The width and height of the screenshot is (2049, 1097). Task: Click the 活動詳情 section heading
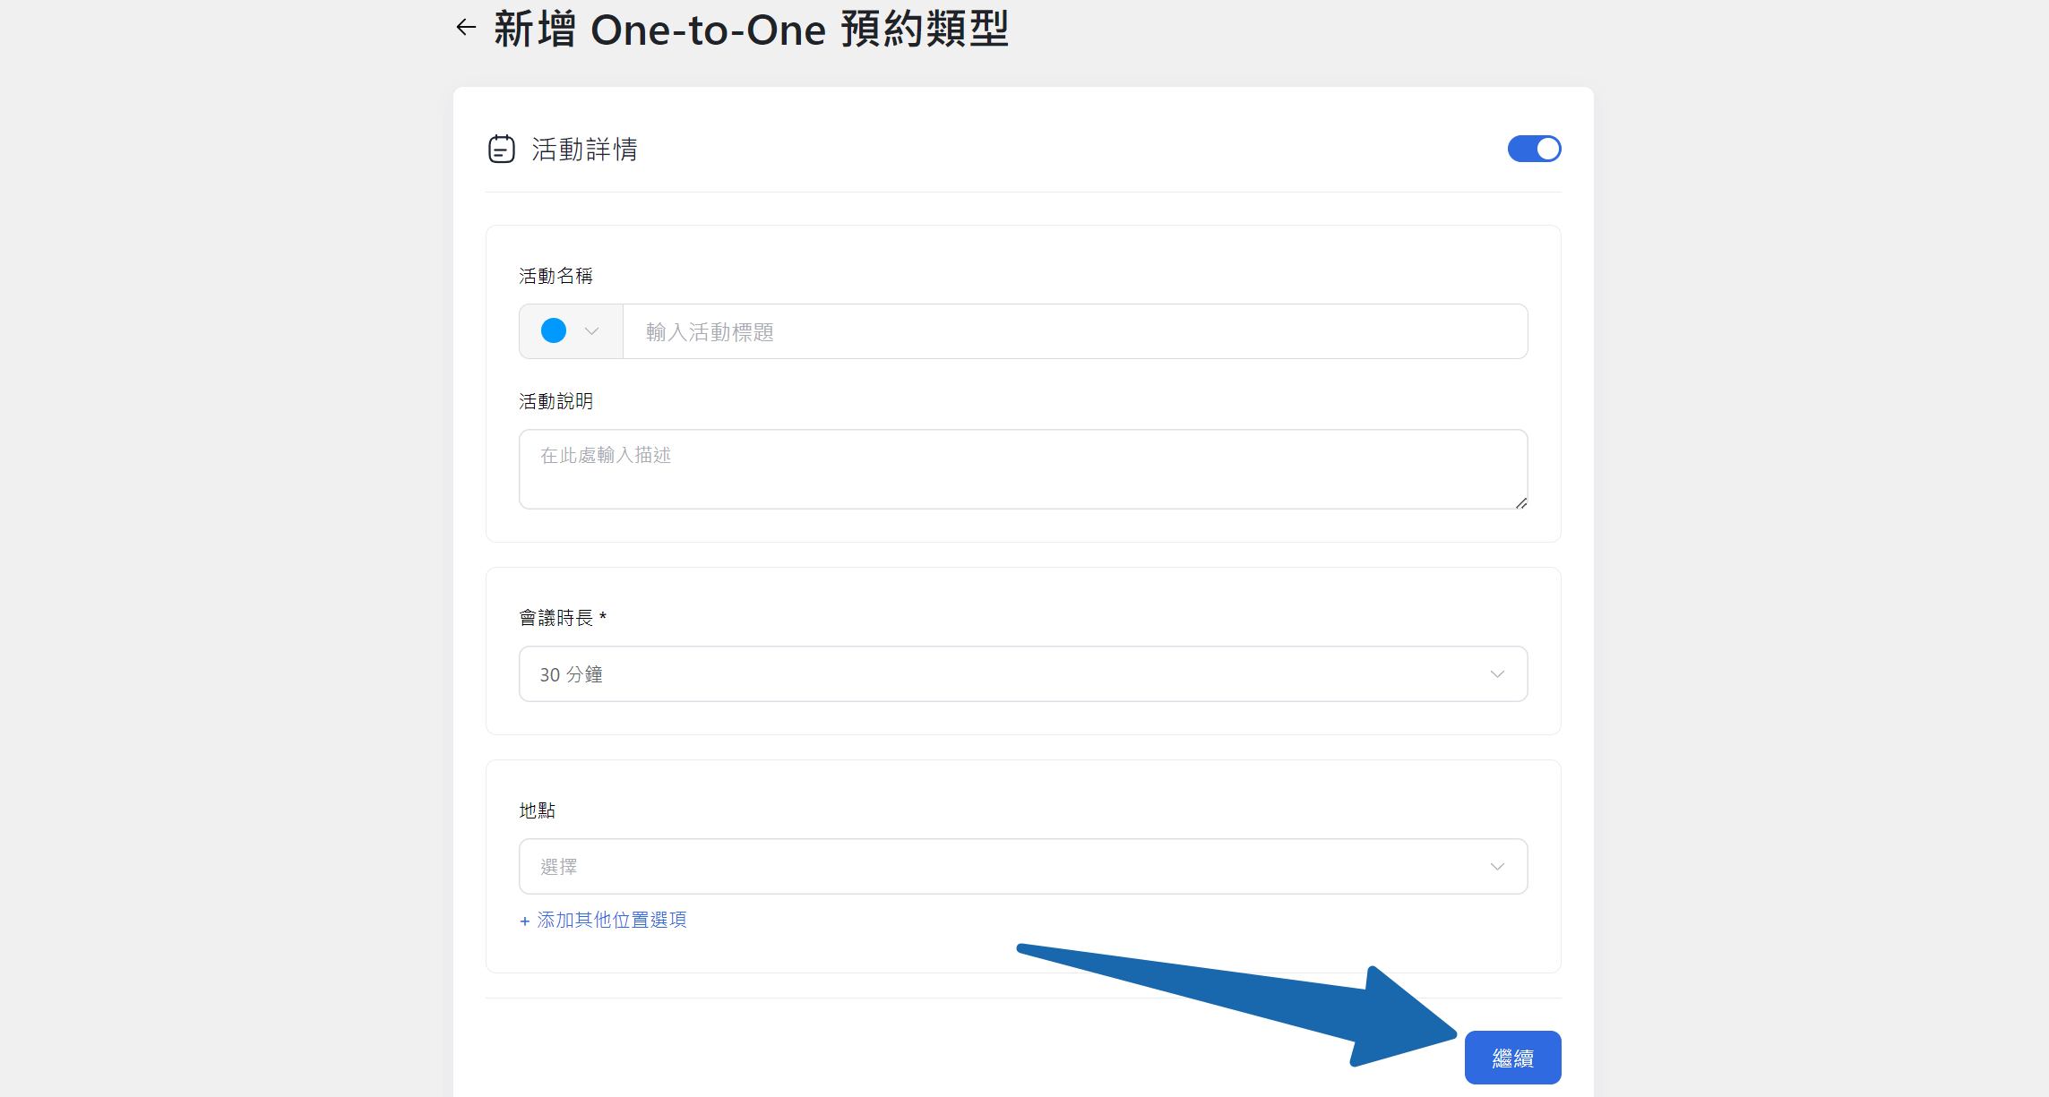[584, 149]
